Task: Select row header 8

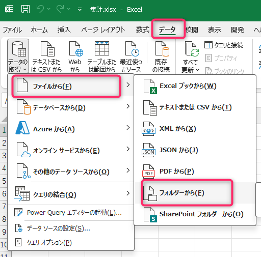Action: 4,219
